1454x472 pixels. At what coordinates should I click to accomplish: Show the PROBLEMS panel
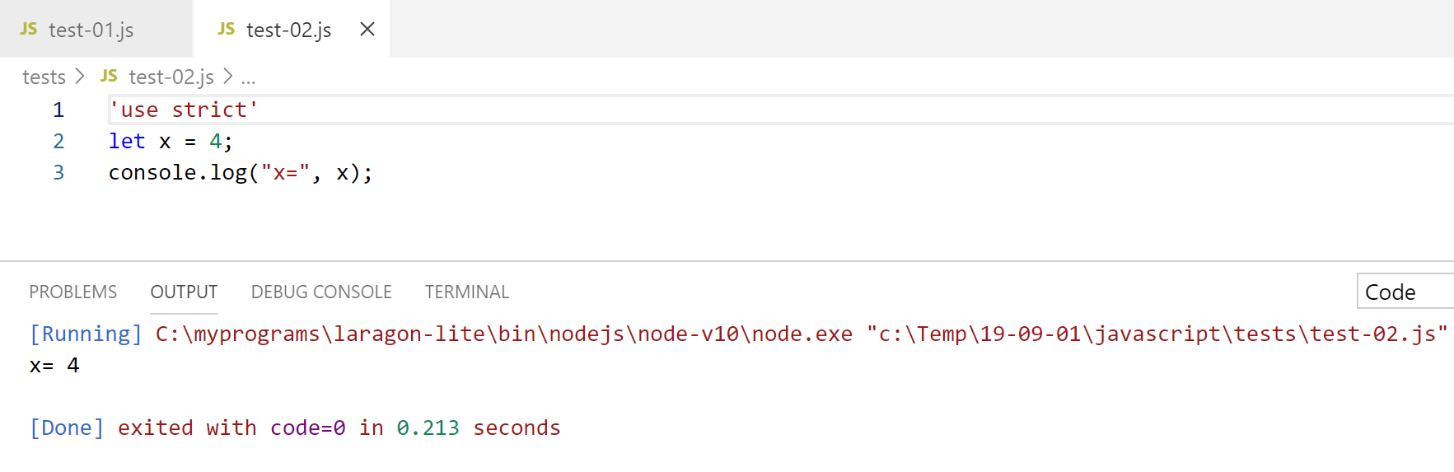click(72, 292)
